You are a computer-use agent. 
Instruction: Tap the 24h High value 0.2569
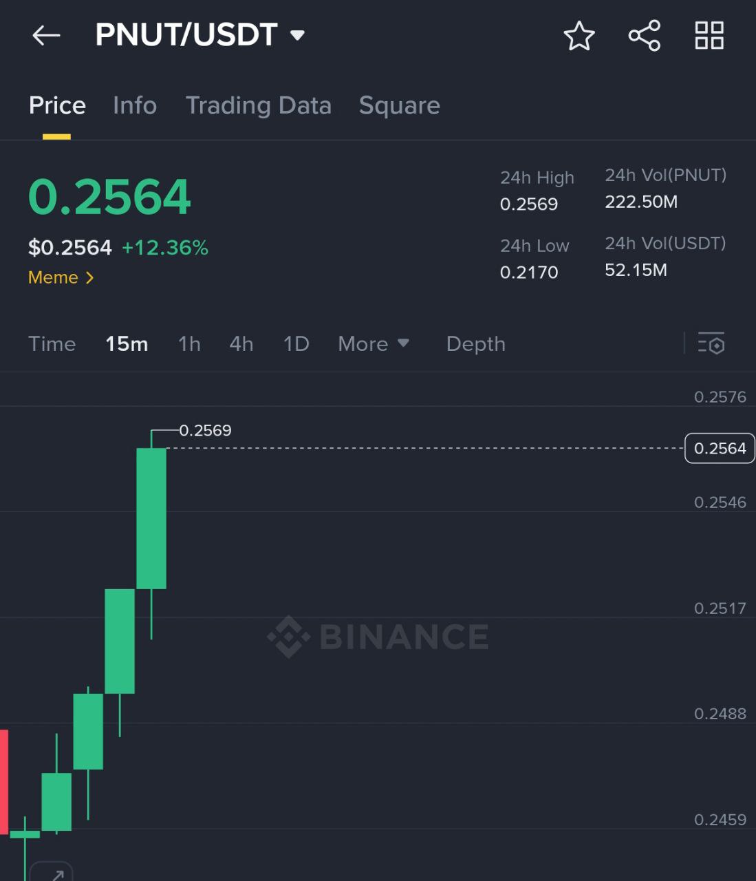(x=529, y=204)
